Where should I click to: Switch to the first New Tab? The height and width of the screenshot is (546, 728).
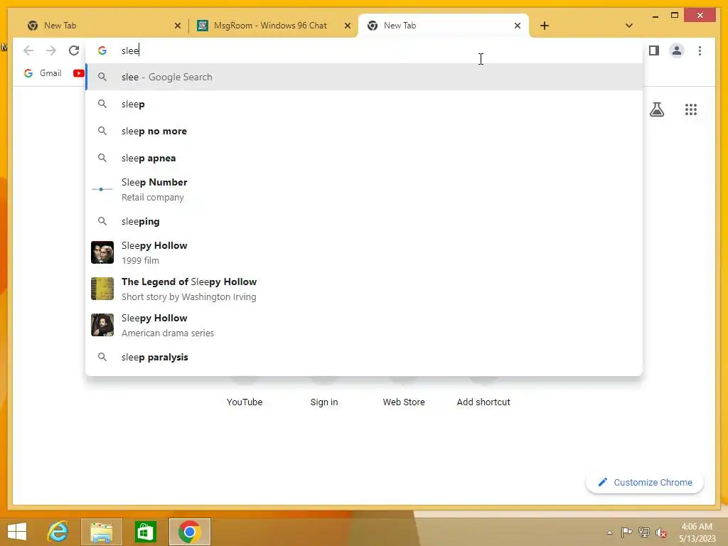click(x=104, y=26)
